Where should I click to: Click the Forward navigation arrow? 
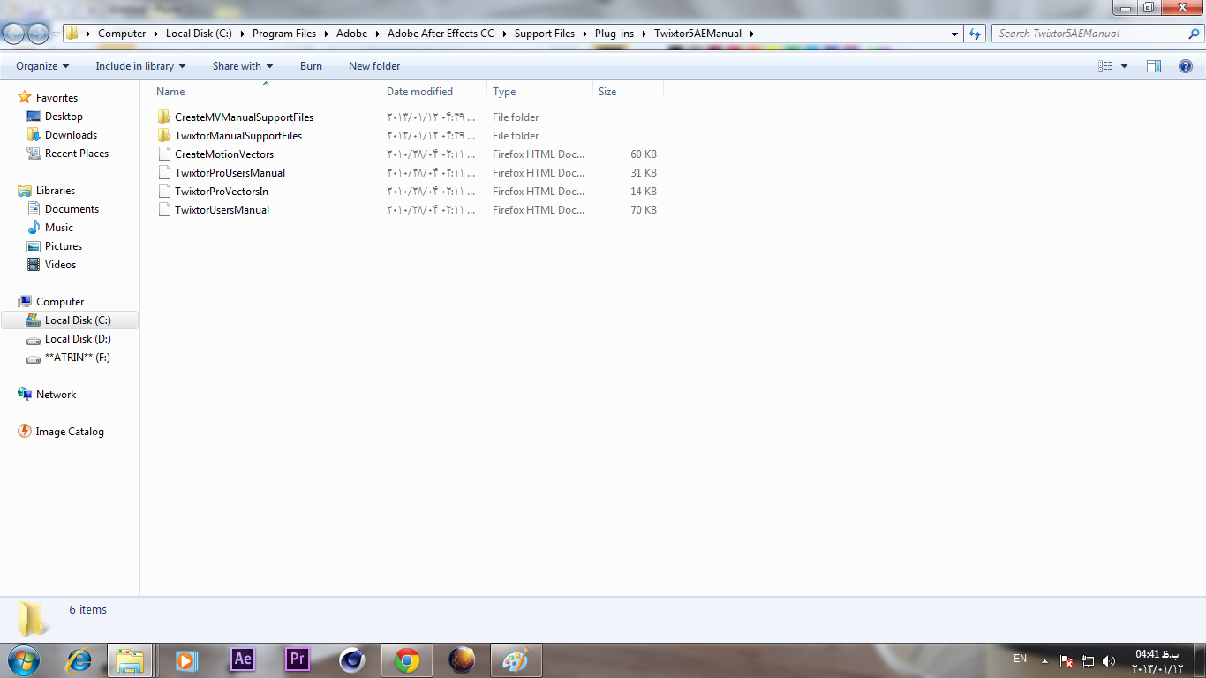[x=39, y=34]
